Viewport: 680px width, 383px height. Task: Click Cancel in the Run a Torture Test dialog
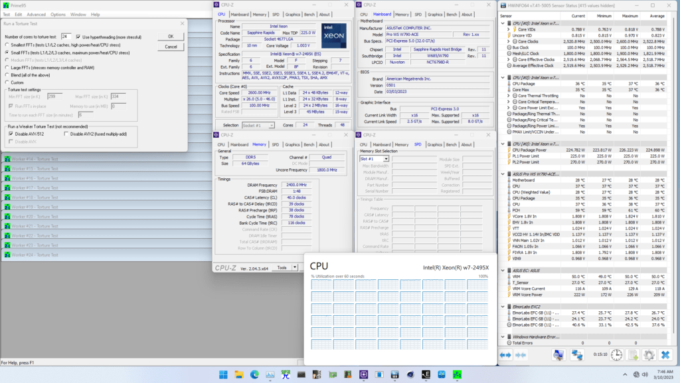(x=171, y=47)
